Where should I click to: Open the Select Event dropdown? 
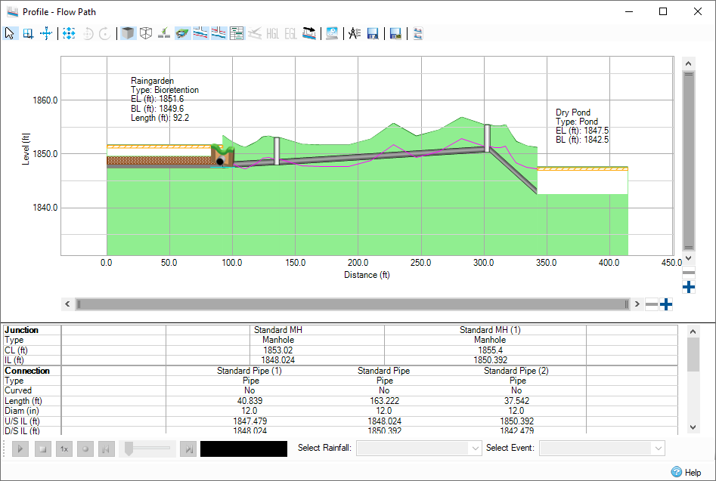tap(602, 449)
